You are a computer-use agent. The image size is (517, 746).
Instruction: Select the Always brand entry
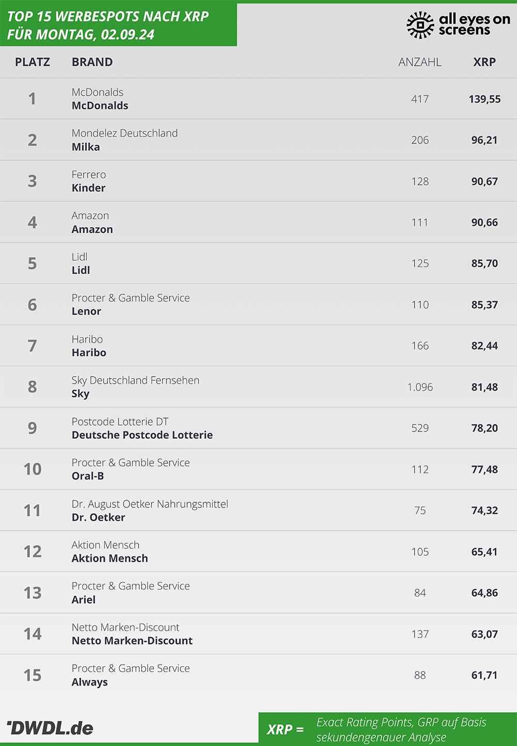[x=89, y=682]
